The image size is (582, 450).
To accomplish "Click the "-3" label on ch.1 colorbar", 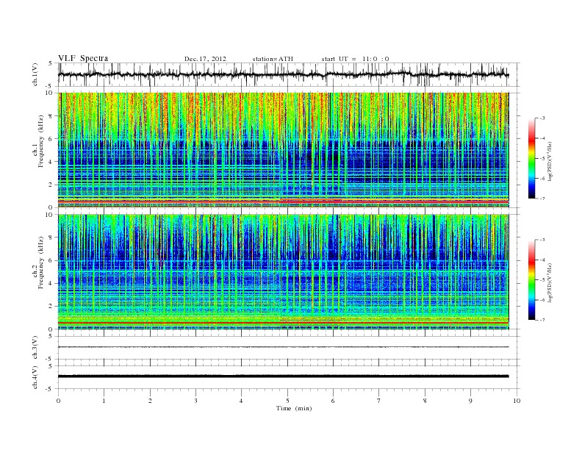I will [542, 118].
